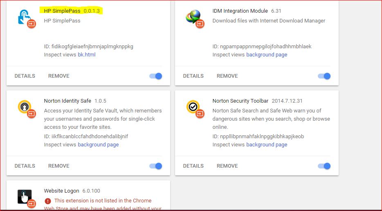382x211 pixels.
Task: Remove the IDM Integration Module extension
Action: point(227,76)
